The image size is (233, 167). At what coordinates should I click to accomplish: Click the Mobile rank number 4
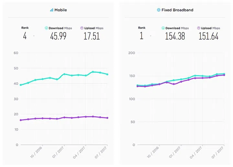click(x=25, y=36)
